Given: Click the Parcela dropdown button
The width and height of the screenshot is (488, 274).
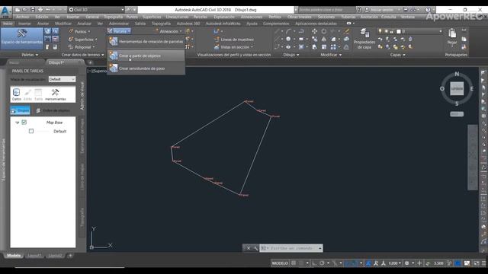Looking at the screenshot, I should point(119,31).
